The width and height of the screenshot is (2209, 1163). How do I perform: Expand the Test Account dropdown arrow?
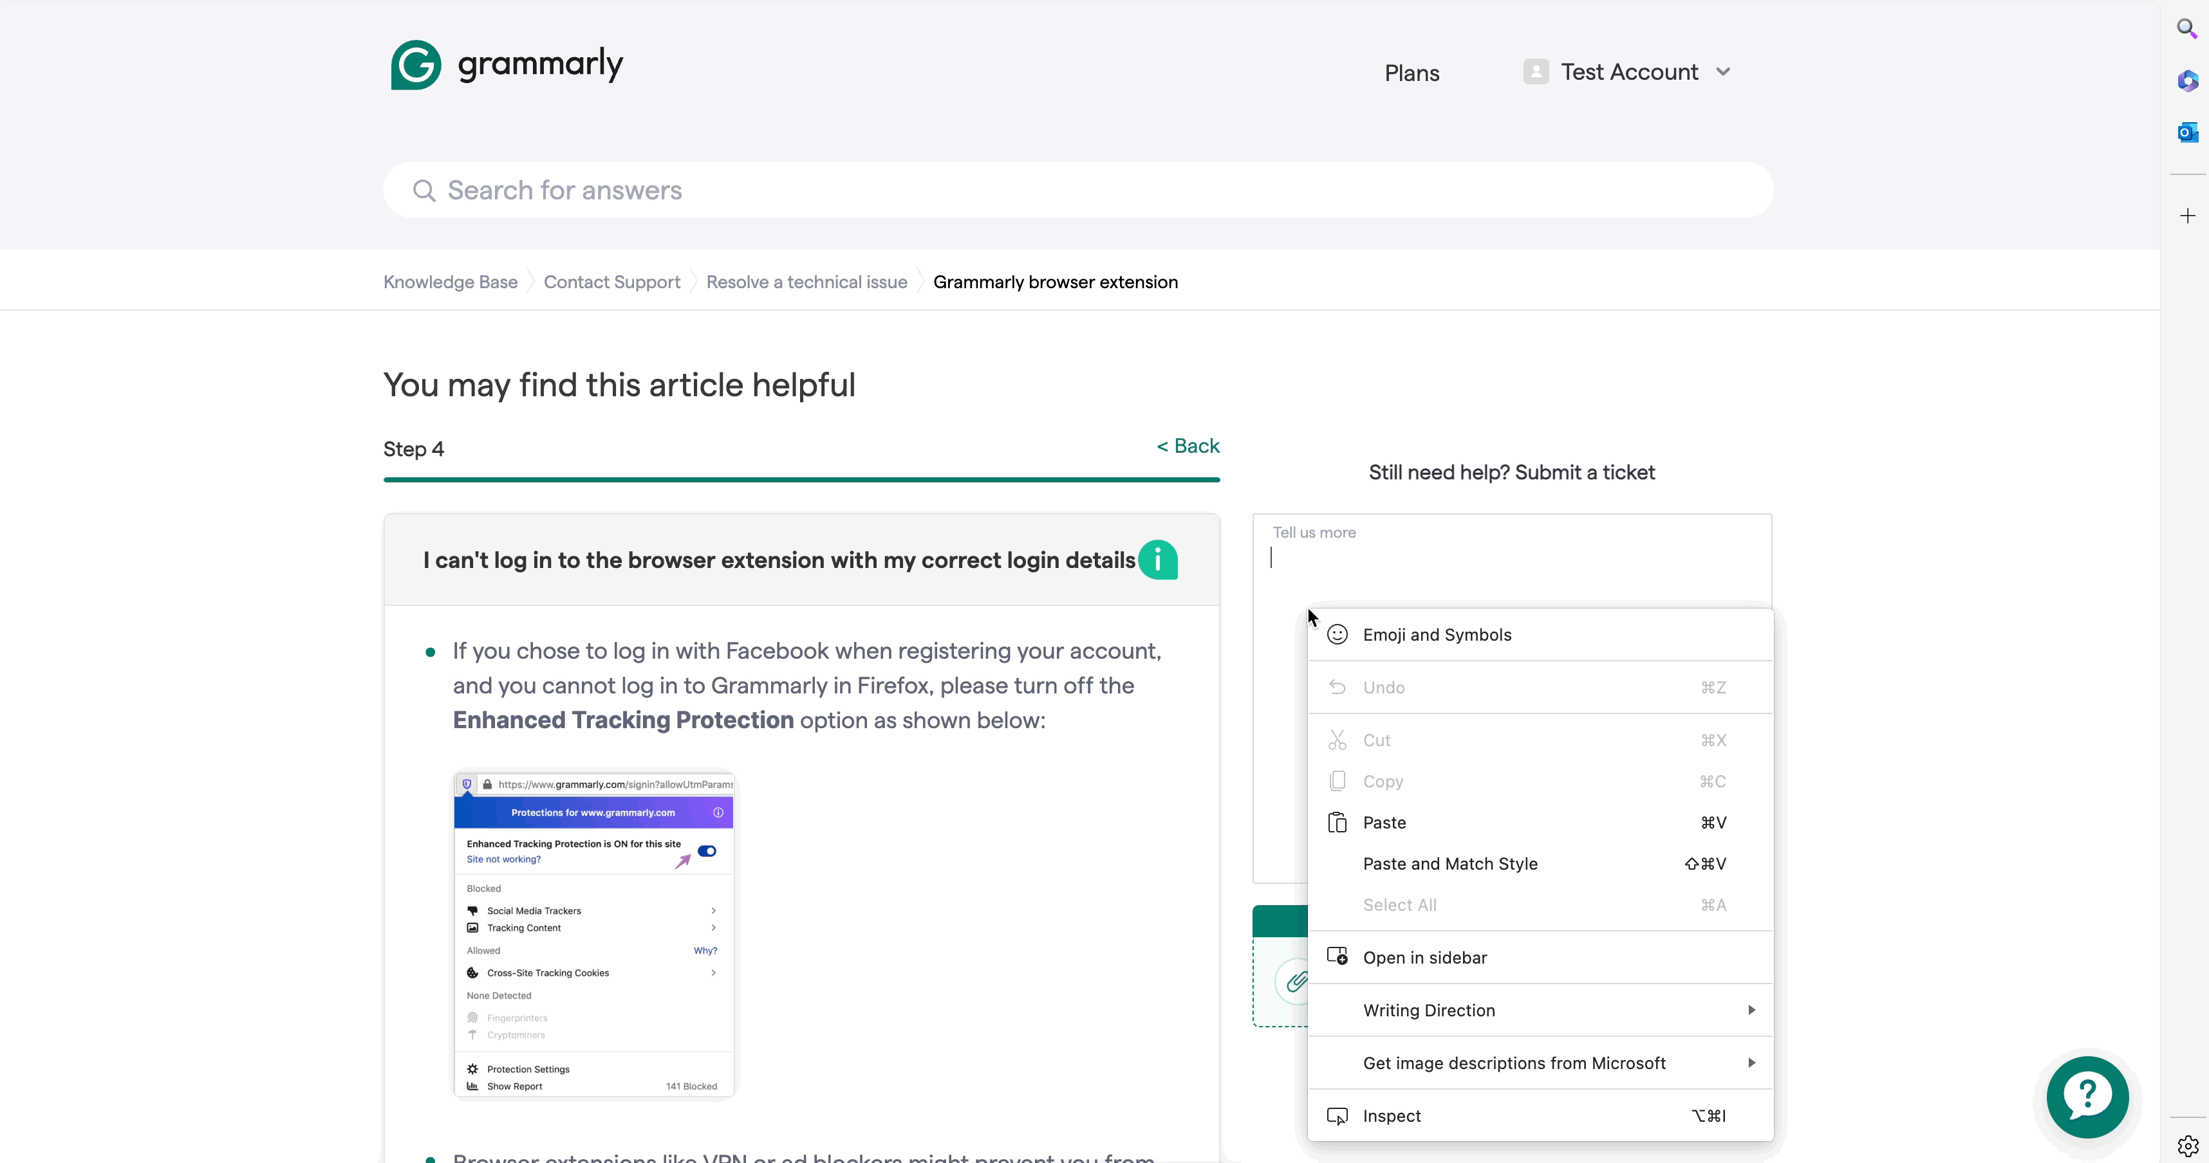pos(1723,72)
